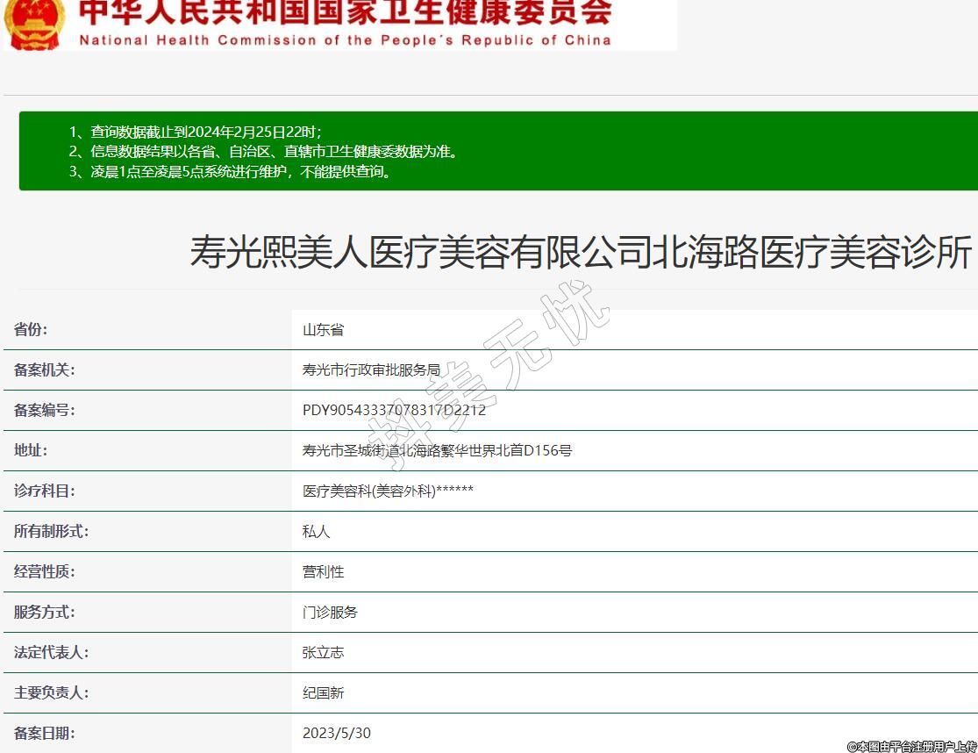Screen dimensions: 978x753
Task: Click the national emblem logo
Action: 34,24
